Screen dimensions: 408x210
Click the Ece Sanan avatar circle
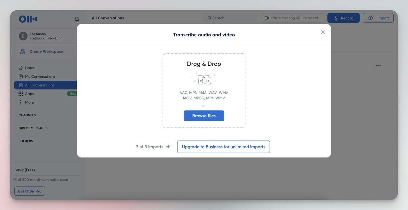pyautogui.click(x=23, y=36)
